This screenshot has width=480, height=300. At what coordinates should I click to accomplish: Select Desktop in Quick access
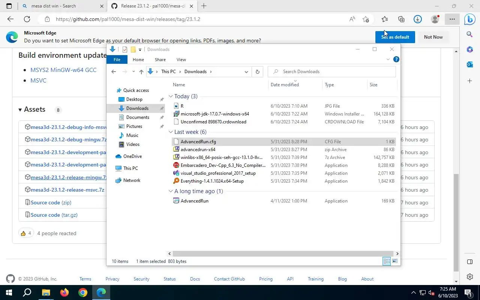click(134, 99)
